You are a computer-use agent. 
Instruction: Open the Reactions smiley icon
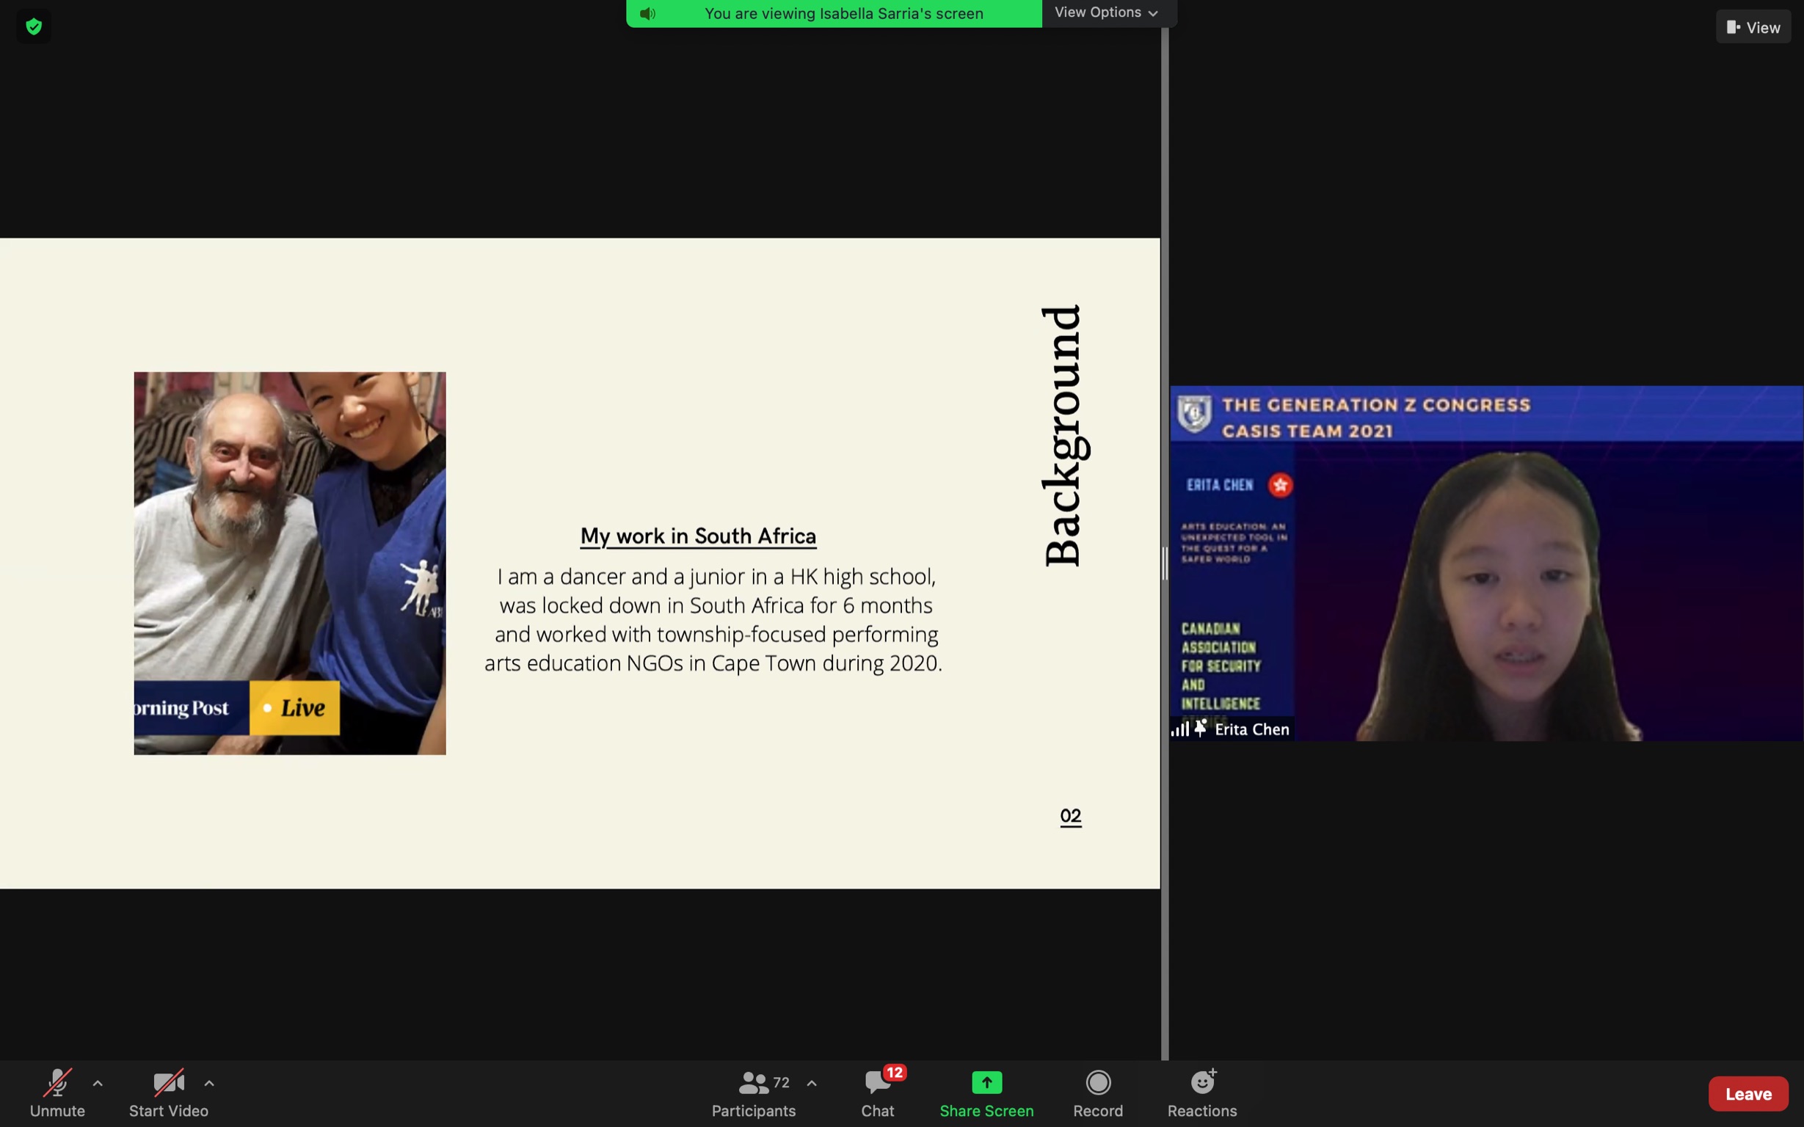1201,1082
